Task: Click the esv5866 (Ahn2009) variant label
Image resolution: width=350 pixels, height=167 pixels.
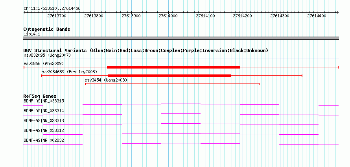Action: click(44, 64)
